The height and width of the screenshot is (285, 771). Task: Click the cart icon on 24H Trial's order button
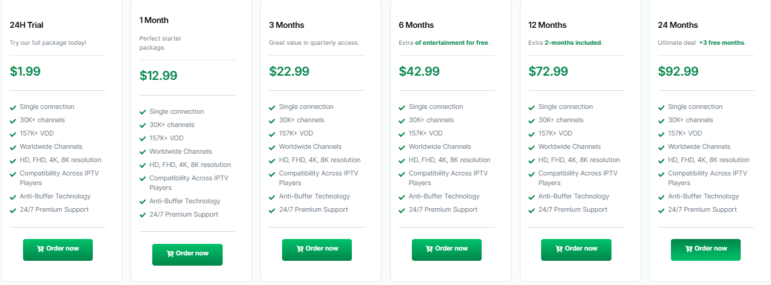[40, 249]
